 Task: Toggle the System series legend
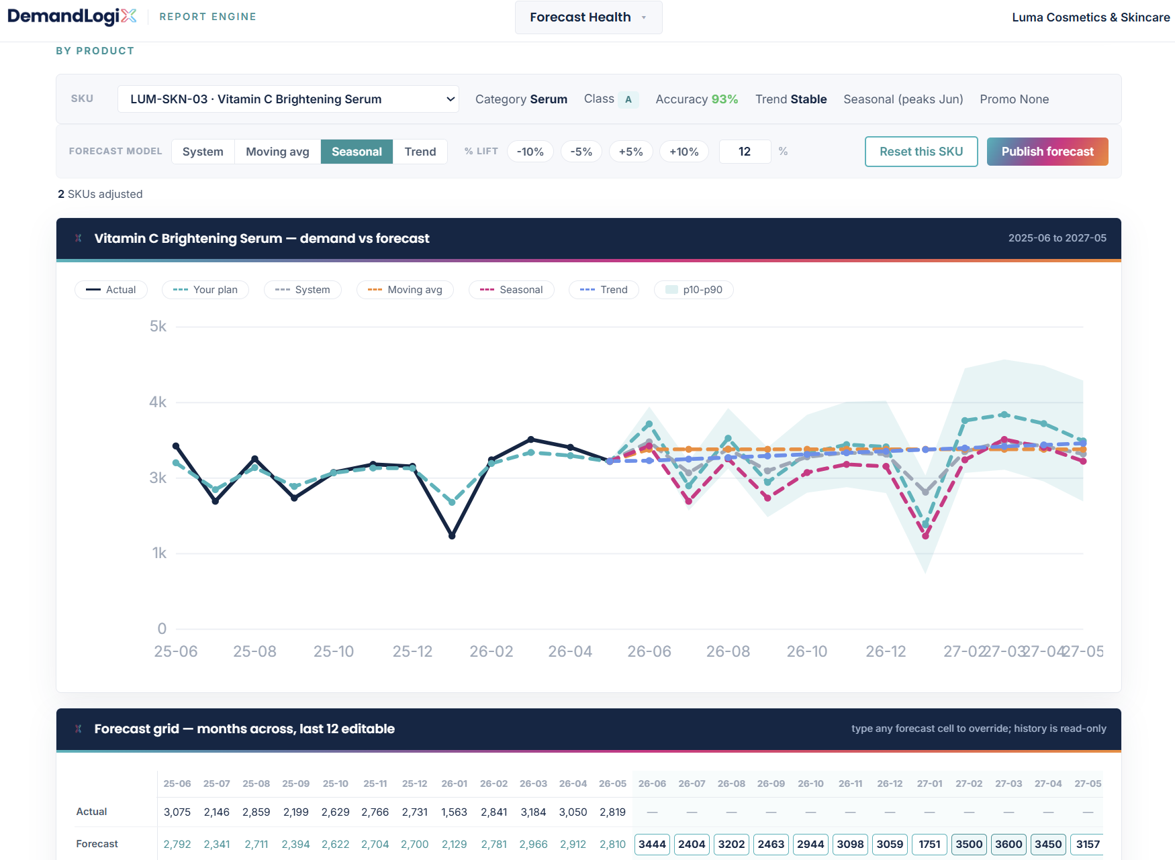point(303,290)
